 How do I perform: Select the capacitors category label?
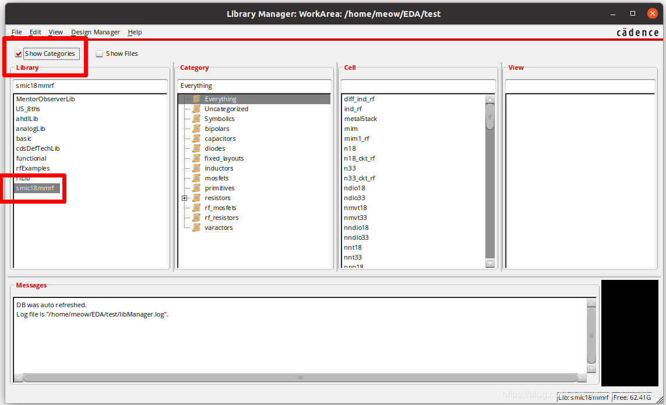pos(220,138)
